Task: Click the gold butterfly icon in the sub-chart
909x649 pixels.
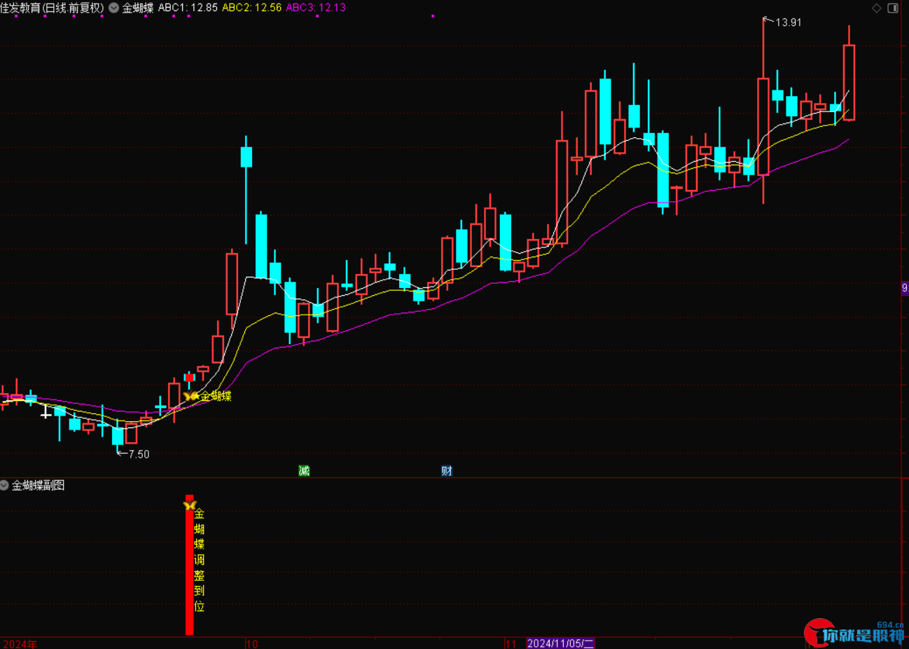Action: coord(190,504)
